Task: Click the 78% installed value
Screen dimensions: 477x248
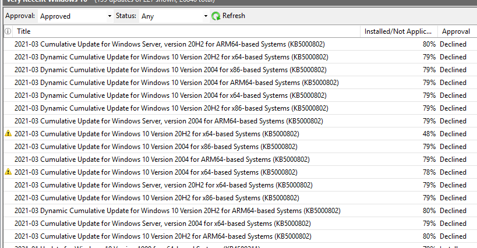Action: click(429, 172)
